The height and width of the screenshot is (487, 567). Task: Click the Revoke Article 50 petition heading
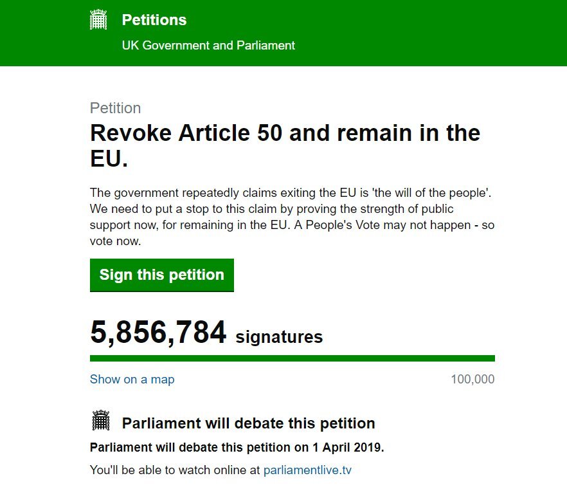285,145
